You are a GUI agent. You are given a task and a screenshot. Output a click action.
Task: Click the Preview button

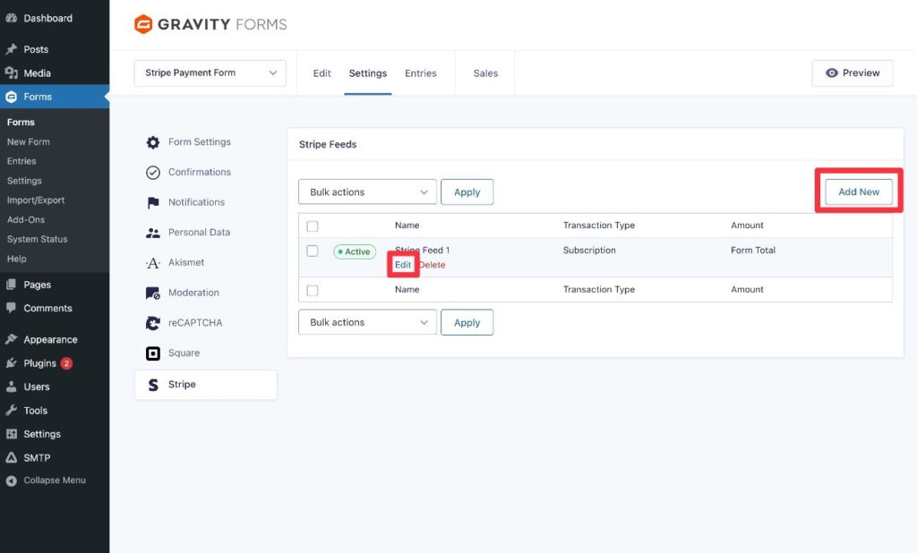coord(853,73)
